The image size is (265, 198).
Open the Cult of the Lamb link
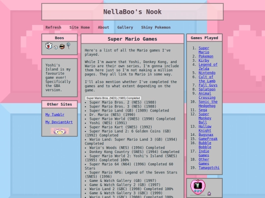tap(207, 79)
